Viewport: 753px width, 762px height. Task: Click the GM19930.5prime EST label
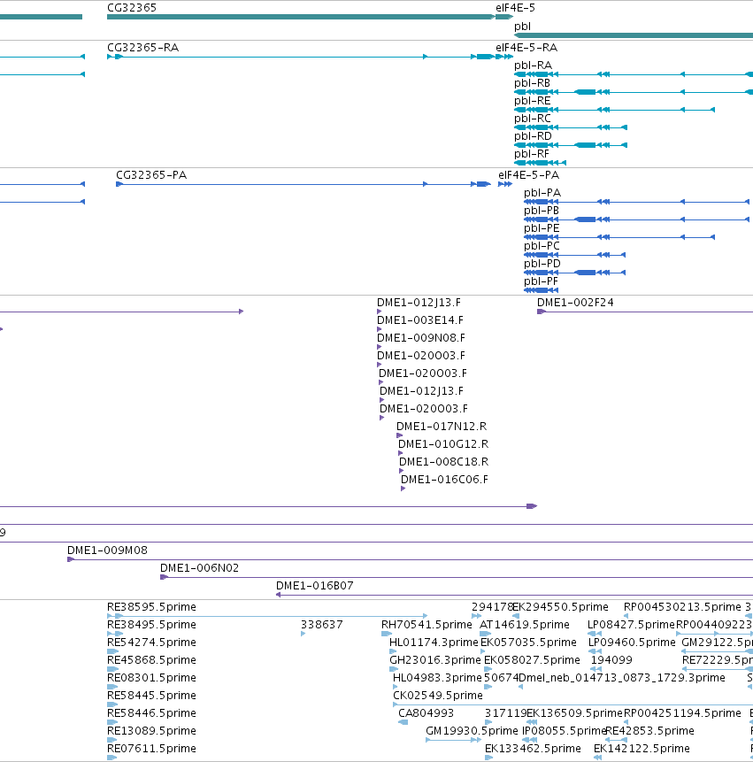pos(472,731)
